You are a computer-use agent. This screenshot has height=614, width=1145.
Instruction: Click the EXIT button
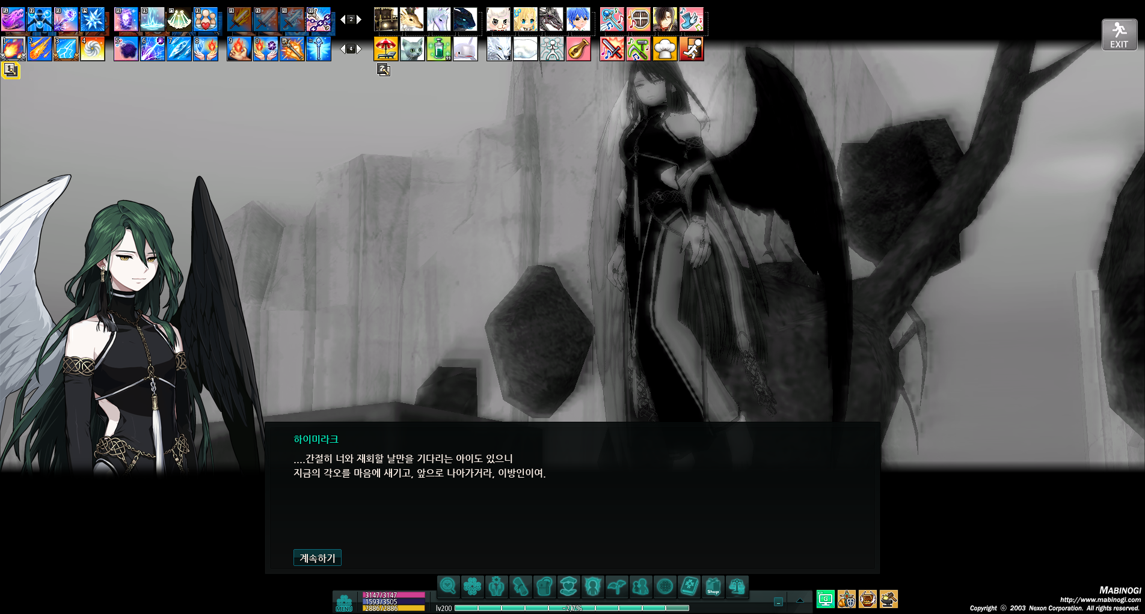(x=1119, y=35)
